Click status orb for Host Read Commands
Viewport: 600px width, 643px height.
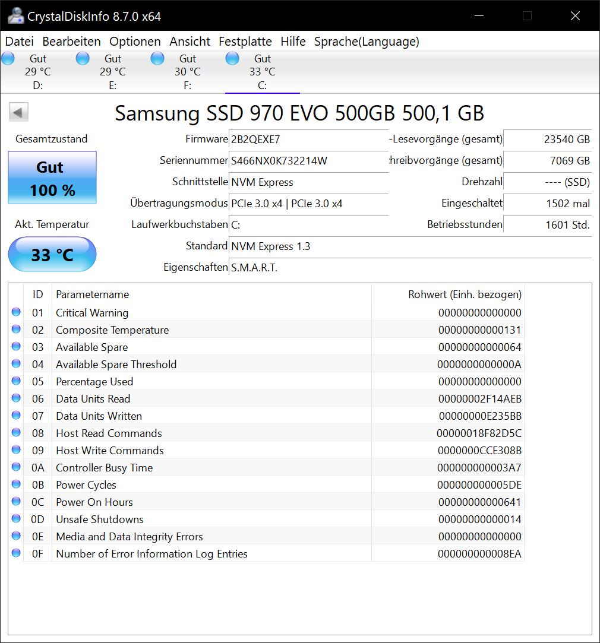(16, 433)
